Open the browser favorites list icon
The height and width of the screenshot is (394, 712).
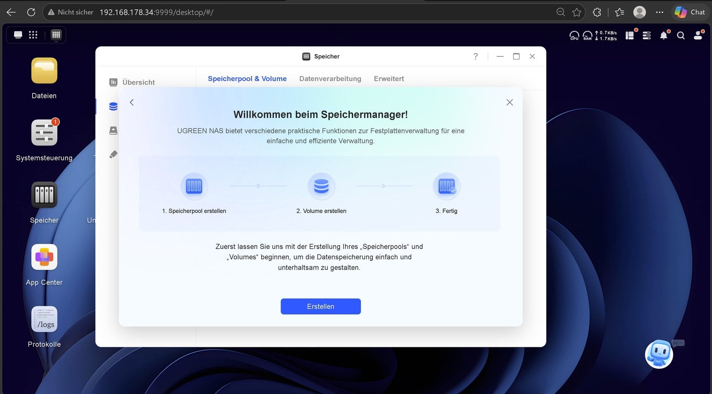(619, 12)
